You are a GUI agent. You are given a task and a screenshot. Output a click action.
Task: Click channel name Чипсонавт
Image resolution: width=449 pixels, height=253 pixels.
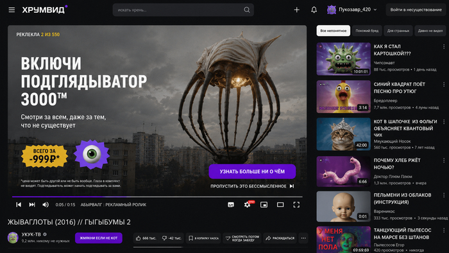pos(384,63)
